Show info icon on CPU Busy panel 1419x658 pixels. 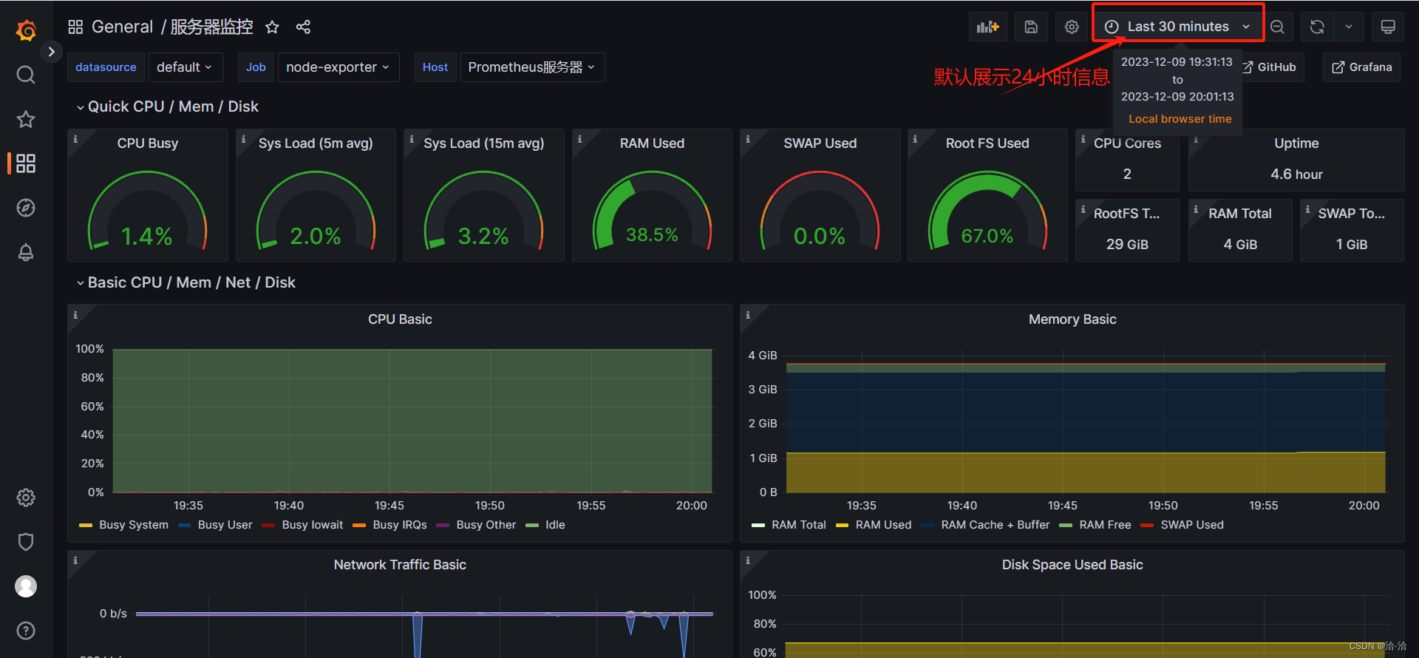pyautogui.click(x=75, y=138)
